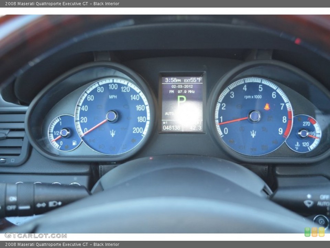The image size is (330, 248).
Task: Click the trident logo on the speedometer
Action: pos(113,133)
